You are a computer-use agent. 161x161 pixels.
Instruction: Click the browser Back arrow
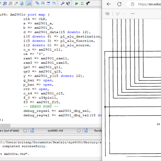point(109,4)
